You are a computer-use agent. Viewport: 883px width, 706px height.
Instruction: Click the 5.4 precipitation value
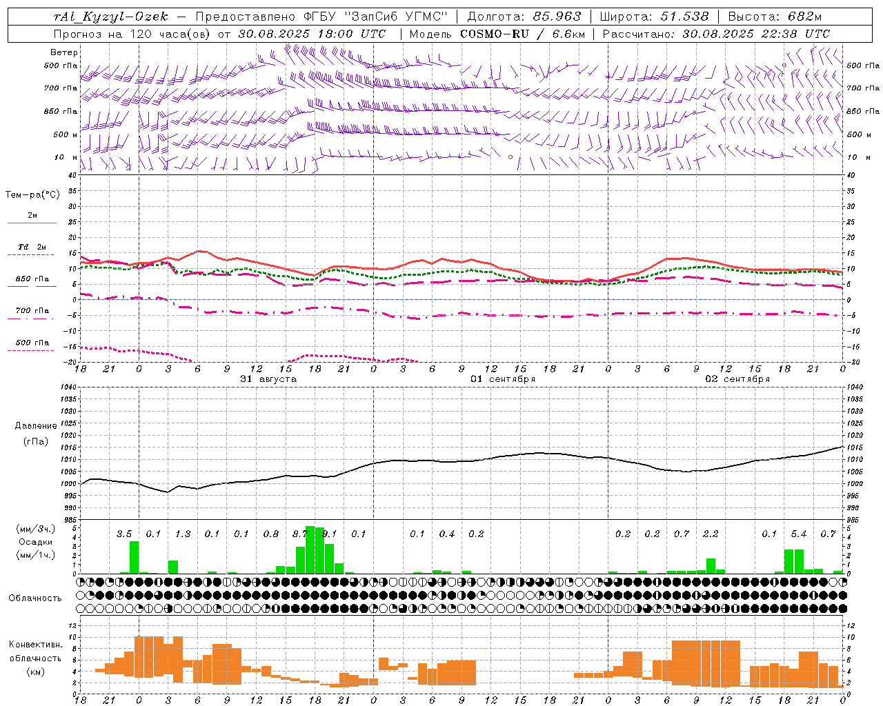pyautogui.click(x=799, y=534)
